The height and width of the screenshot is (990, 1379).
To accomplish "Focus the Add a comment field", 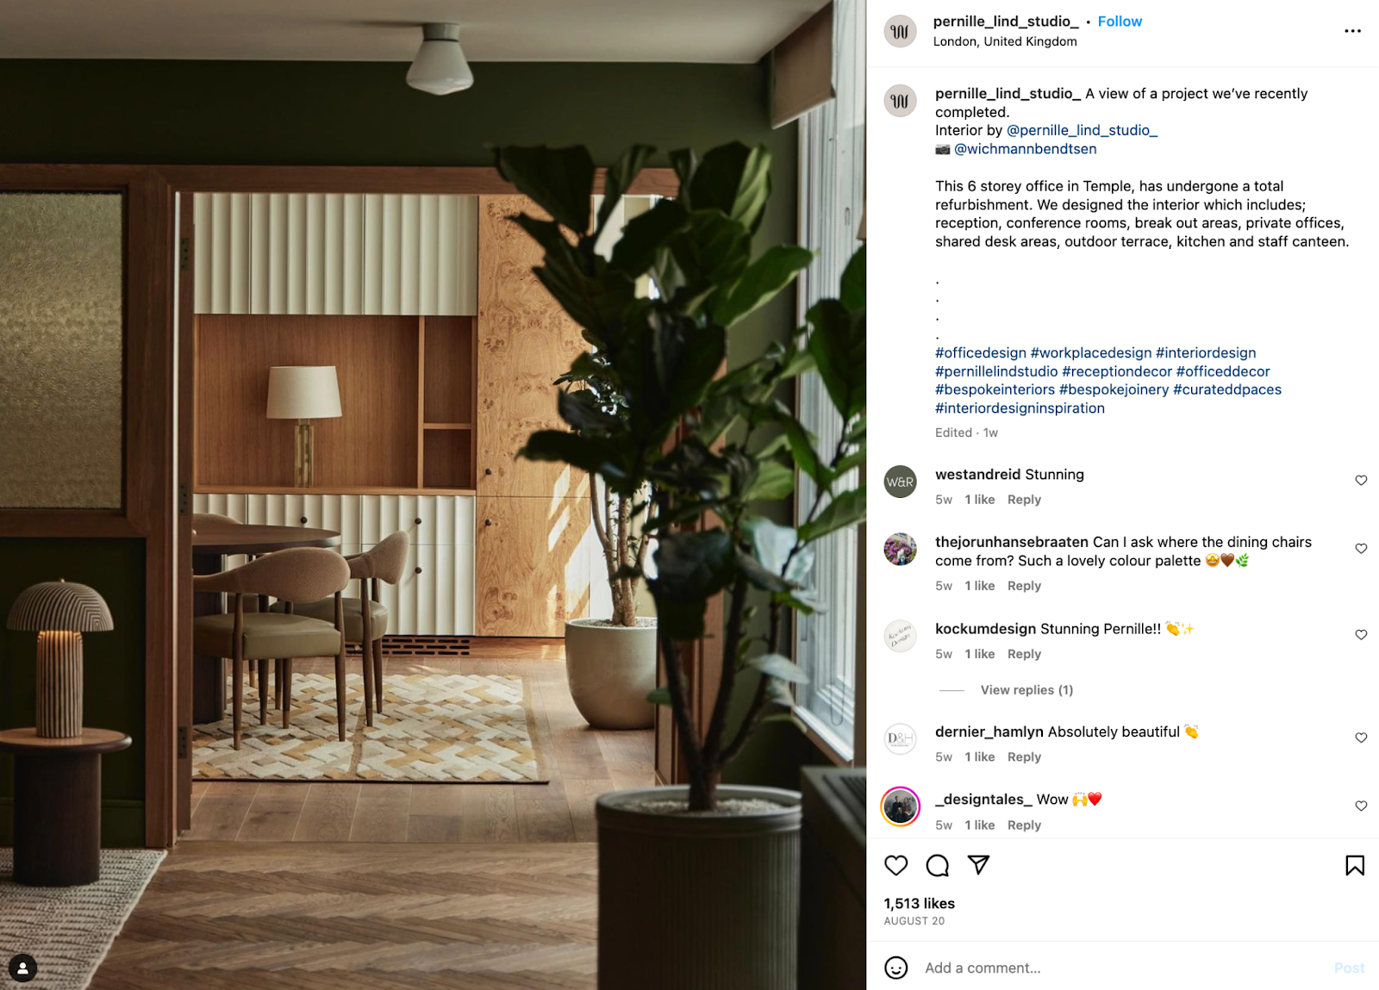I will (x=1120, y=968).
